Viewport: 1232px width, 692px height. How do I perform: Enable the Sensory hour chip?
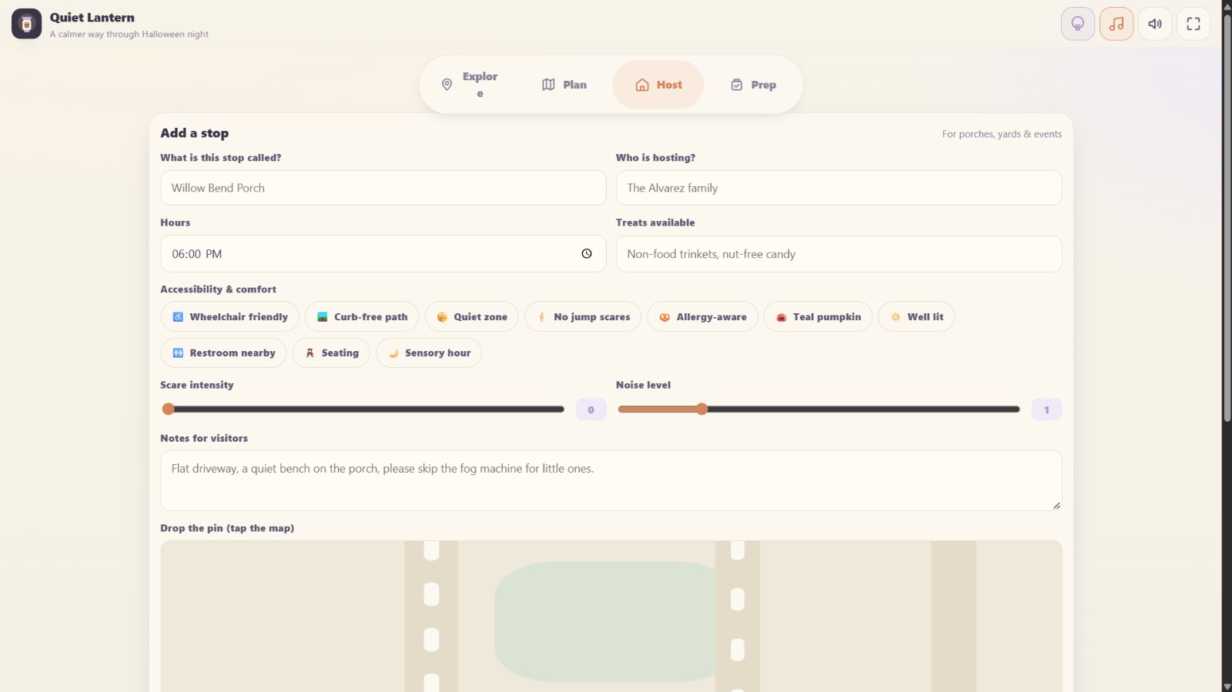(429, 353)
